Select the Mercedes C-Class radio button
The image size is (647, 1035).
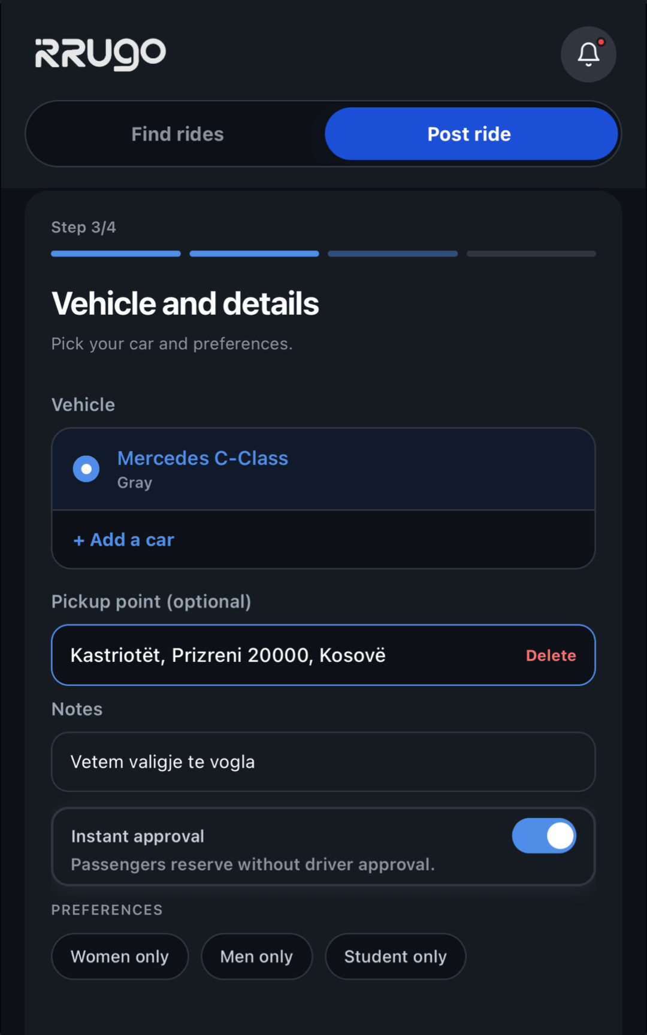[86, 469]
